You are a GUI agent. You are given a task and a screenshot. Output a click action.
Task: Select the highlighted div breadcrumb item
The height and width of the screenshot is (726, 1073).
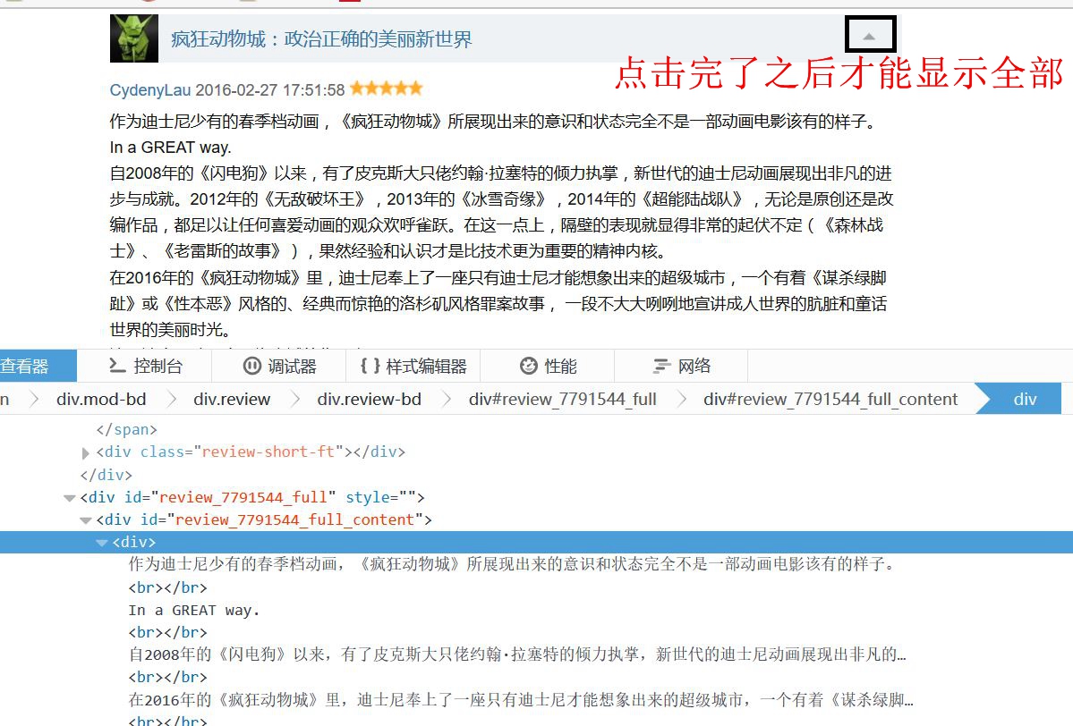click(1025, 400)
